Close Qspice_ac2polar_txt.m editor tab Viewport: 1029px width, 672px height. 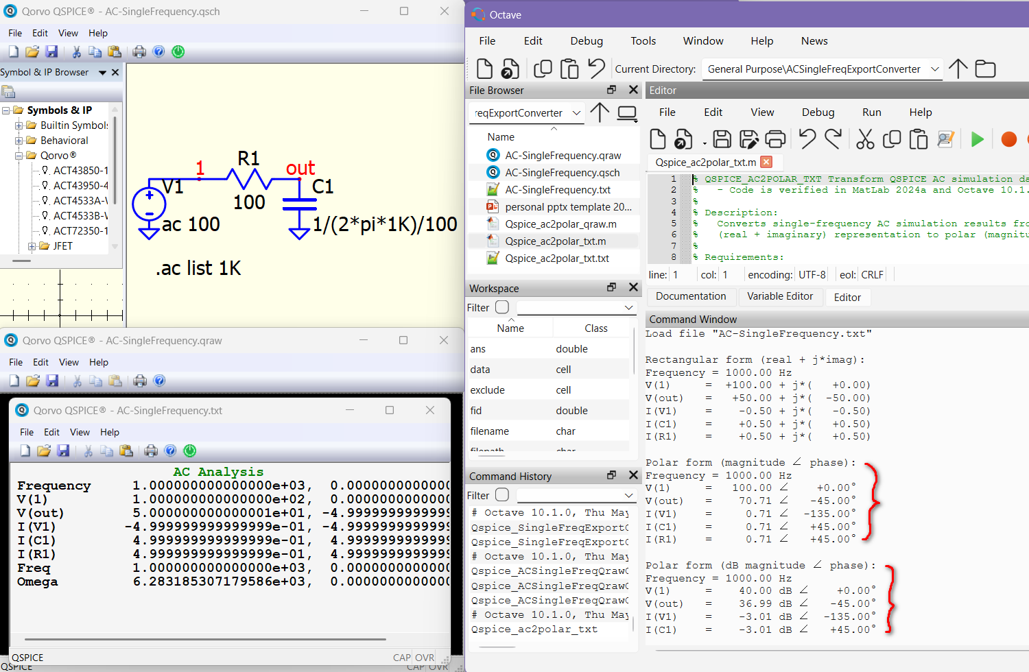coord(767,162)
